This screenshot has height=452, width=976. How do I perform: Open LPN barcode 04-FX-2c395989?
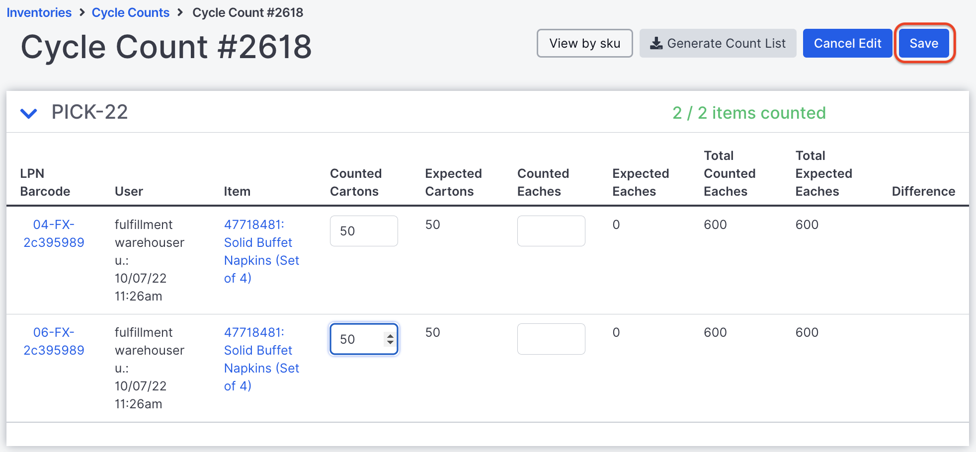tap(54, 233)
